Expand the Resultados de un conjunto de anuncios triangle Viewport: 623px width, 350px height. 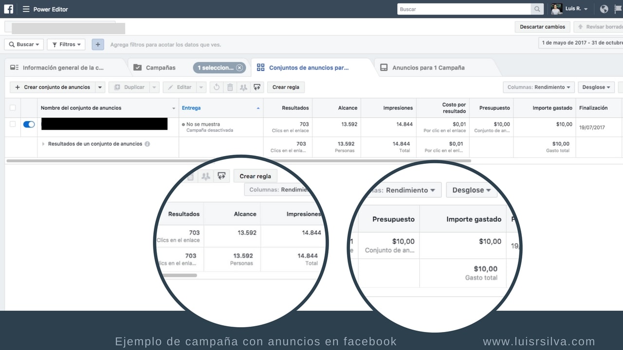pyautogui.click(x=43, y=144)
